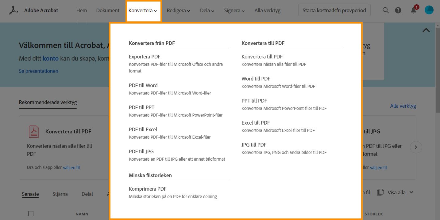Open the notifications bell icon
Screen dimensions: 440x220
click(413, 10)
